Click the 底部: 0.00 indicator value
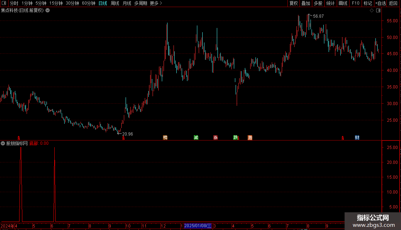The height and width of the screenshot is (230, 401). 39,143
